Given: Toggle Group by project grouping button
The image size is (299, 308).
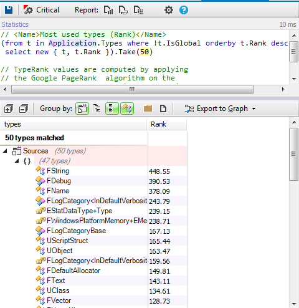Looking at the screenshot, I should [x=82, y=108].
